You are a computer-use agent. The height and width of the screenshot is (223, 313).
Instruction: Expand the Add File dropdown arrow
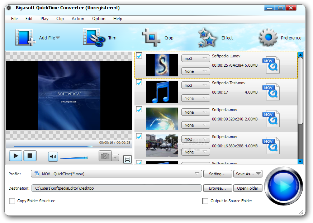pyautogui.click(x=58, y=38)
